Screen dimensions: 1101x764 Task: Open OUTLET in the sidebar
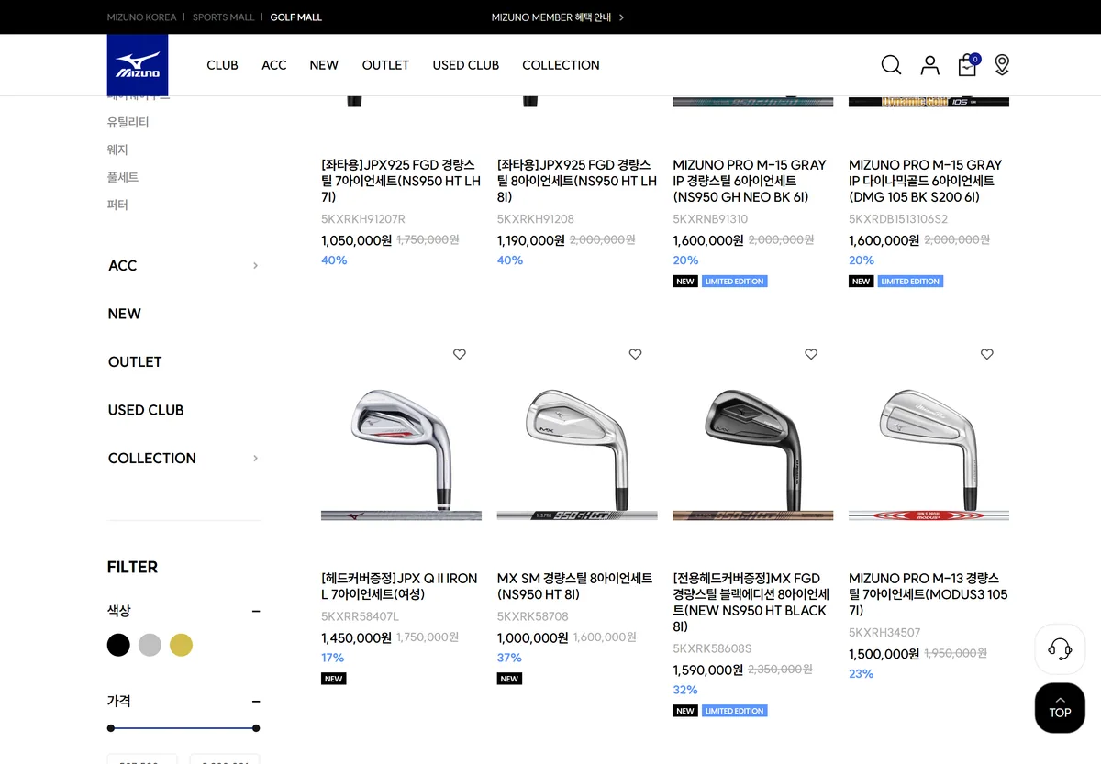coord(135,362)
